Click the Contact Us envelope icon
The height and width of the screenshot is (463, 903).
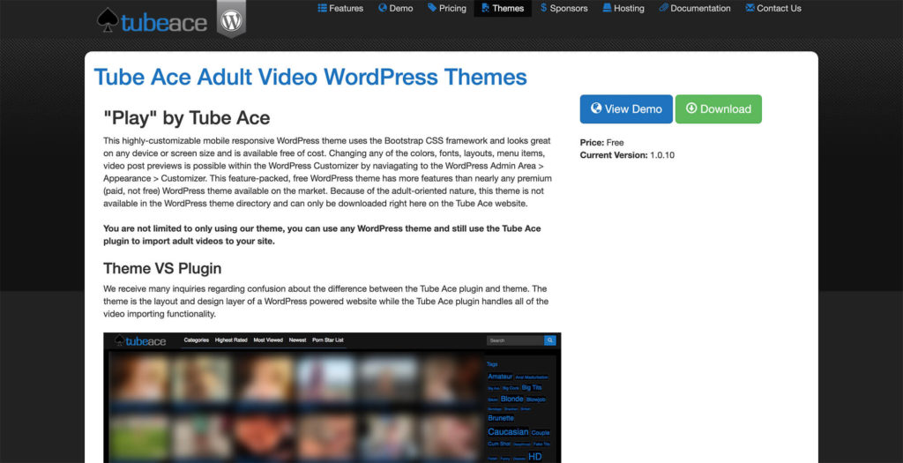click(750, 8)
